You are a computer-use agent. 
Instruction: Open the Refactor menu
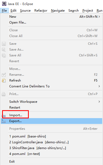pos(41,11)
